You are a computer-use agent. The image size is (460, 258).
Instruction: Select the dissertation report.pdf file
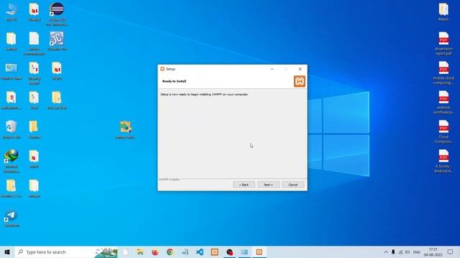[443, 43]
